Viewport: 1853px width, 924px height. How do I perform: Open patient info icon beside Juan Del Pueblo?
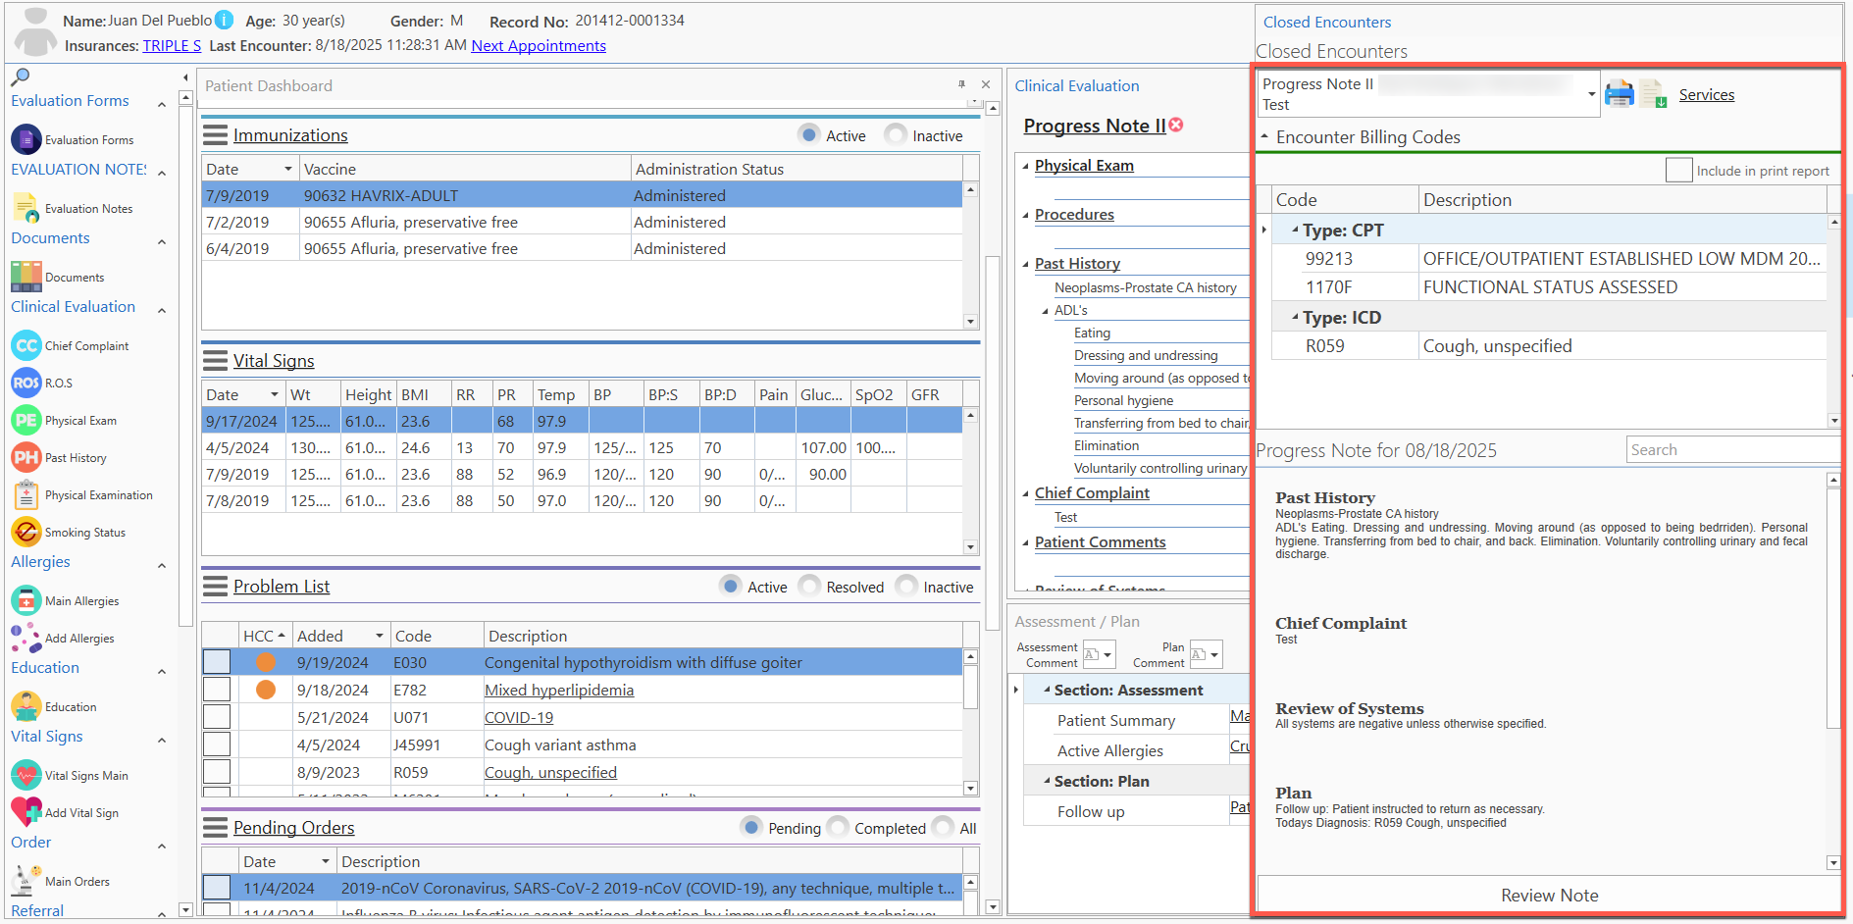tap(225, 20)
